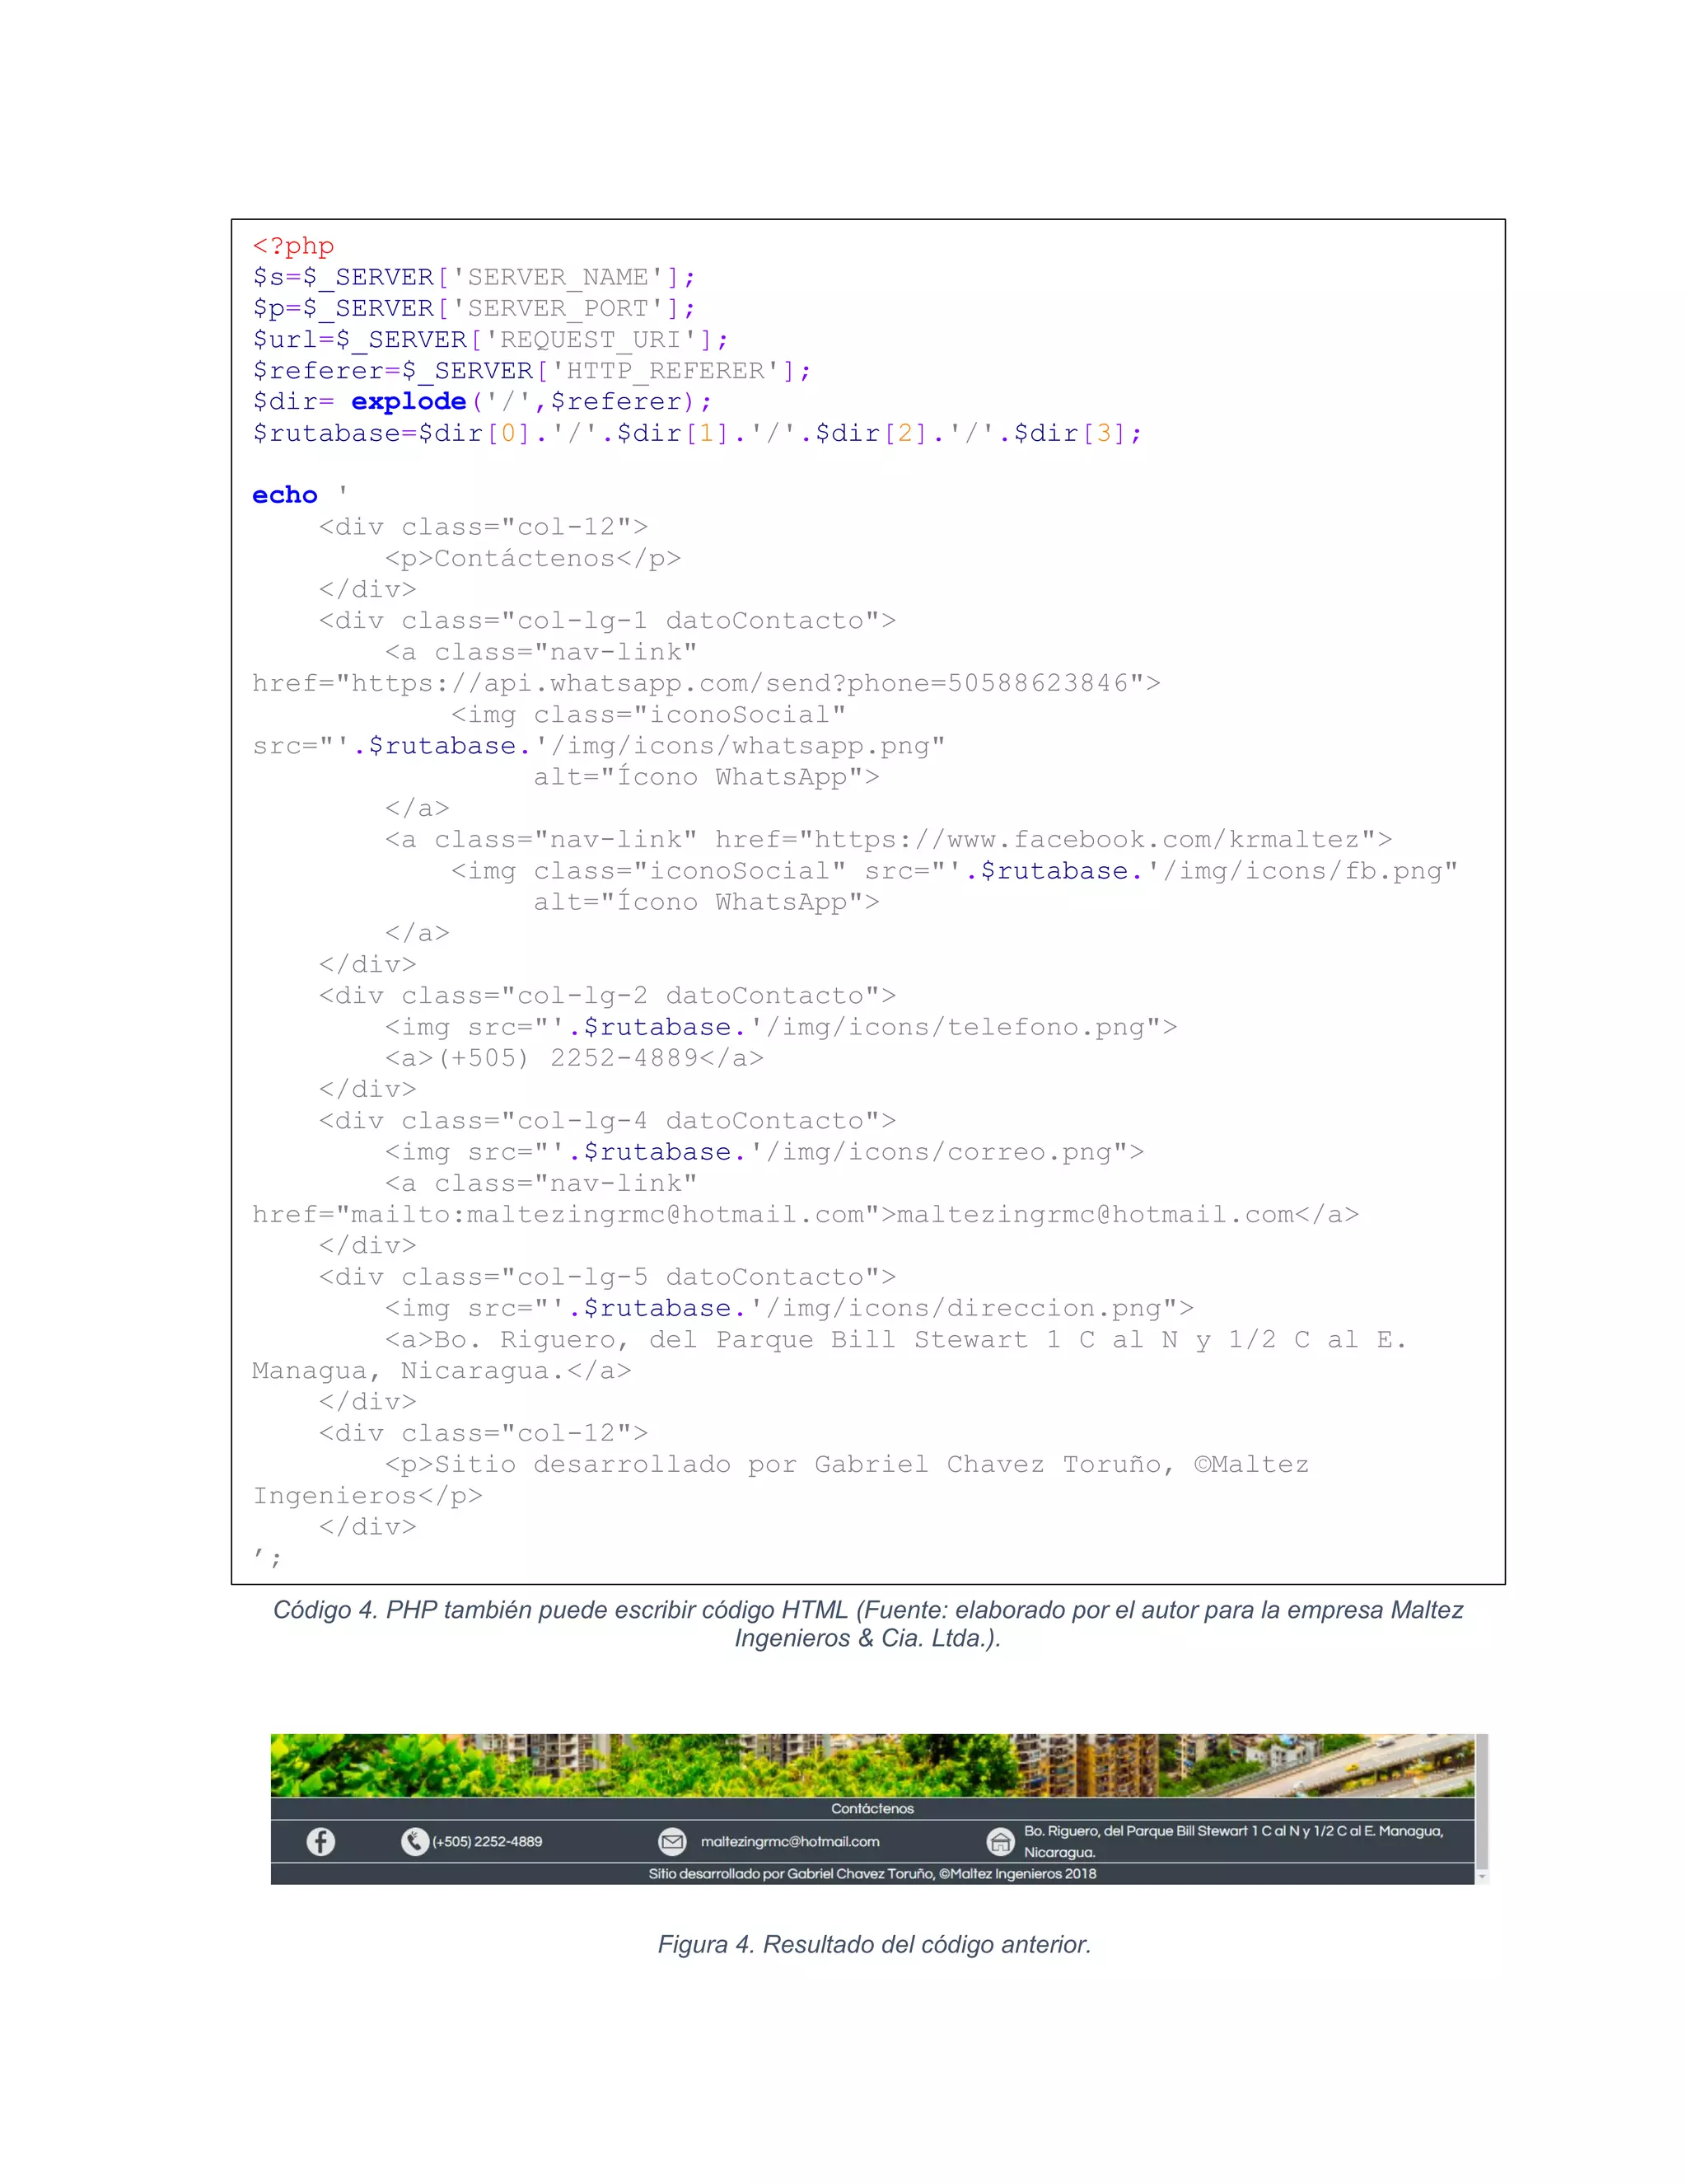Click the Bo. Riguero address text in the figure
This screenshot has width=1687, height=2184.
pos(1233,1841)
